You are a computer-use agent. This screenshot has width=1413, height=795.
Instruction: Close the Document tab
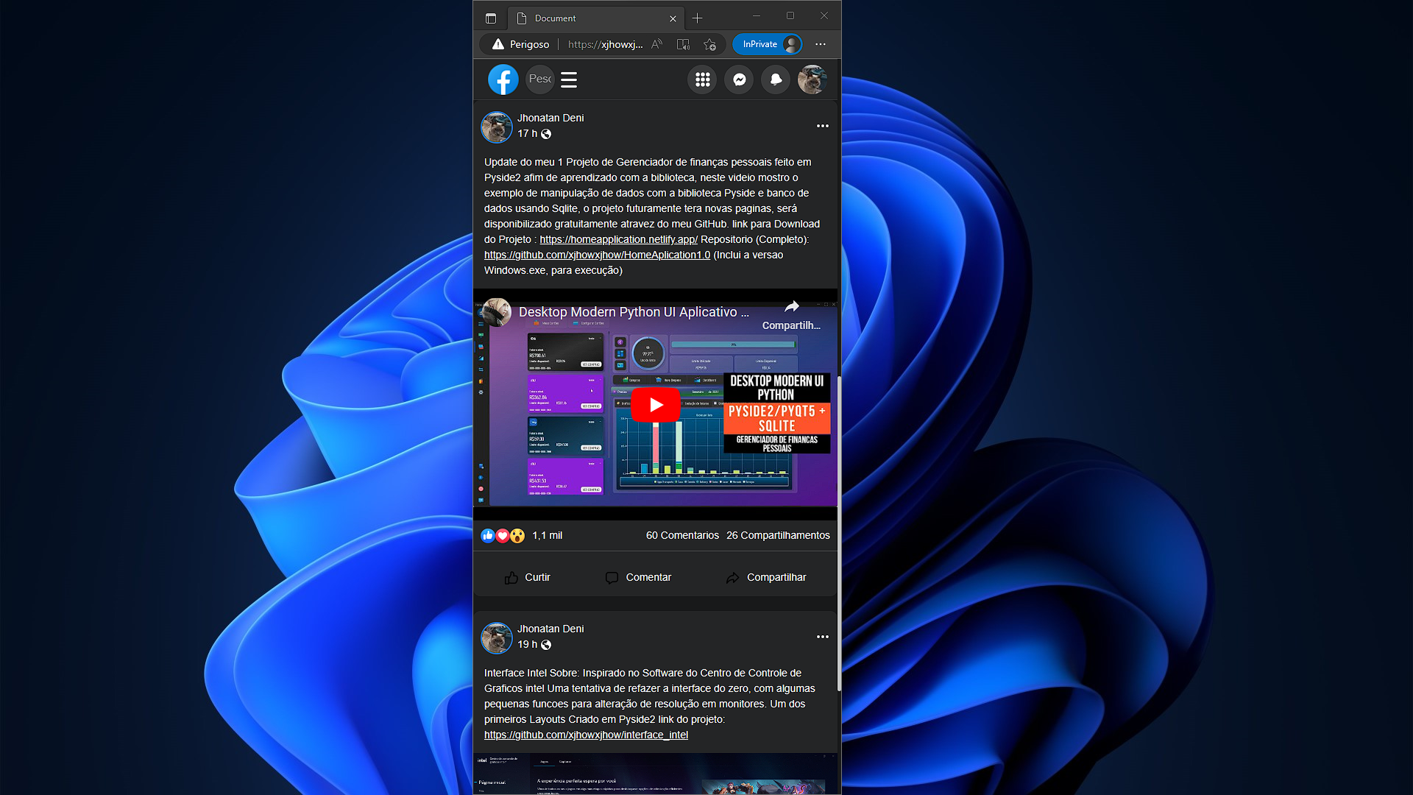coord(673,18)
